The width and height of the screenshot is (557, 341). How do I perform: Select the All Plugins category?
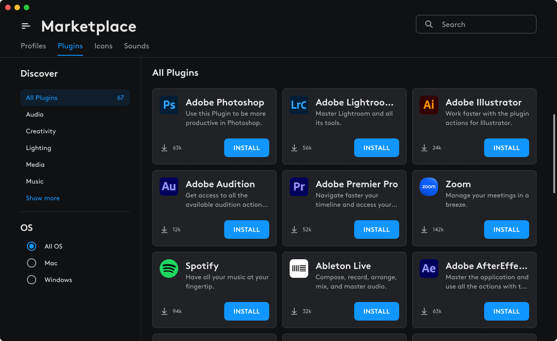75,98
